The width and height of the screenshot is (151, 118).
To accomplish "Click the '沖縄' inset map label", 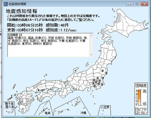I will [x=83, y=113].
